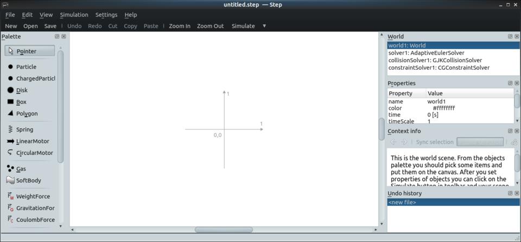Open the Edit menu
The height and width of the screenshot is (242, 521).
click(x=27, y=15)
